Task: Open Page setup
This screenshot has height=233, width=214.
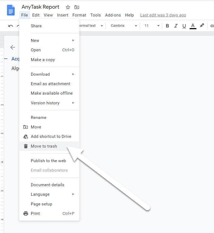Action: 49,204
